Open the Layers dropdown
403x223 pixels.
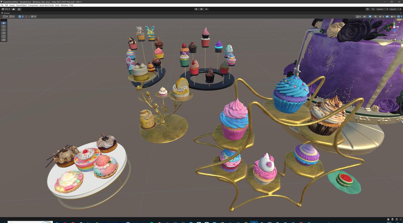(x=382, y=9)
